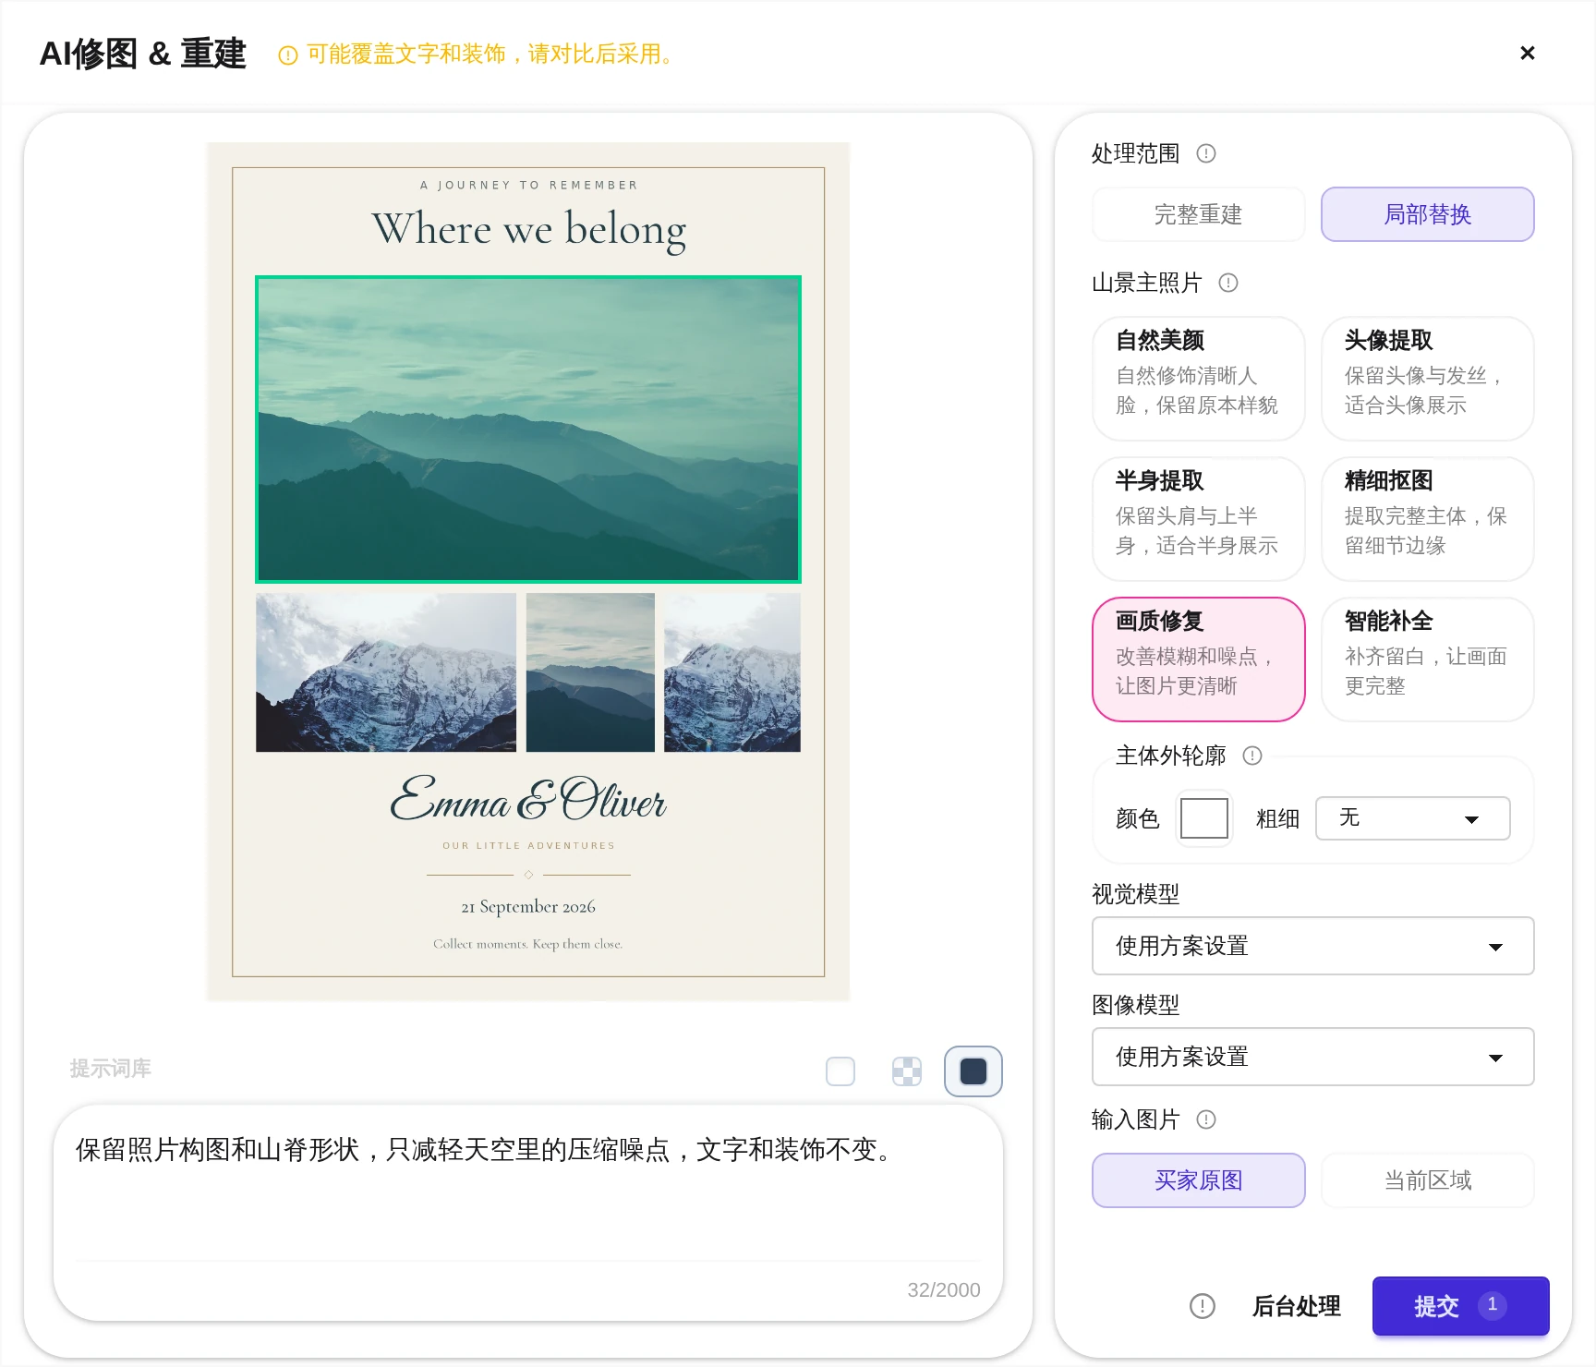Open the 图像模型 dropdown
1596x1367 pixels.
[1313, 1057]
